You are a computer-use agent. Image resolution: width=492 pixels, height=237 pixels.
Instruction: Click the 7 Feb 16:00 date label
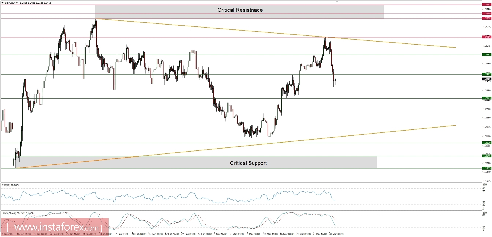pyautogui.click(x=122, y=234)
